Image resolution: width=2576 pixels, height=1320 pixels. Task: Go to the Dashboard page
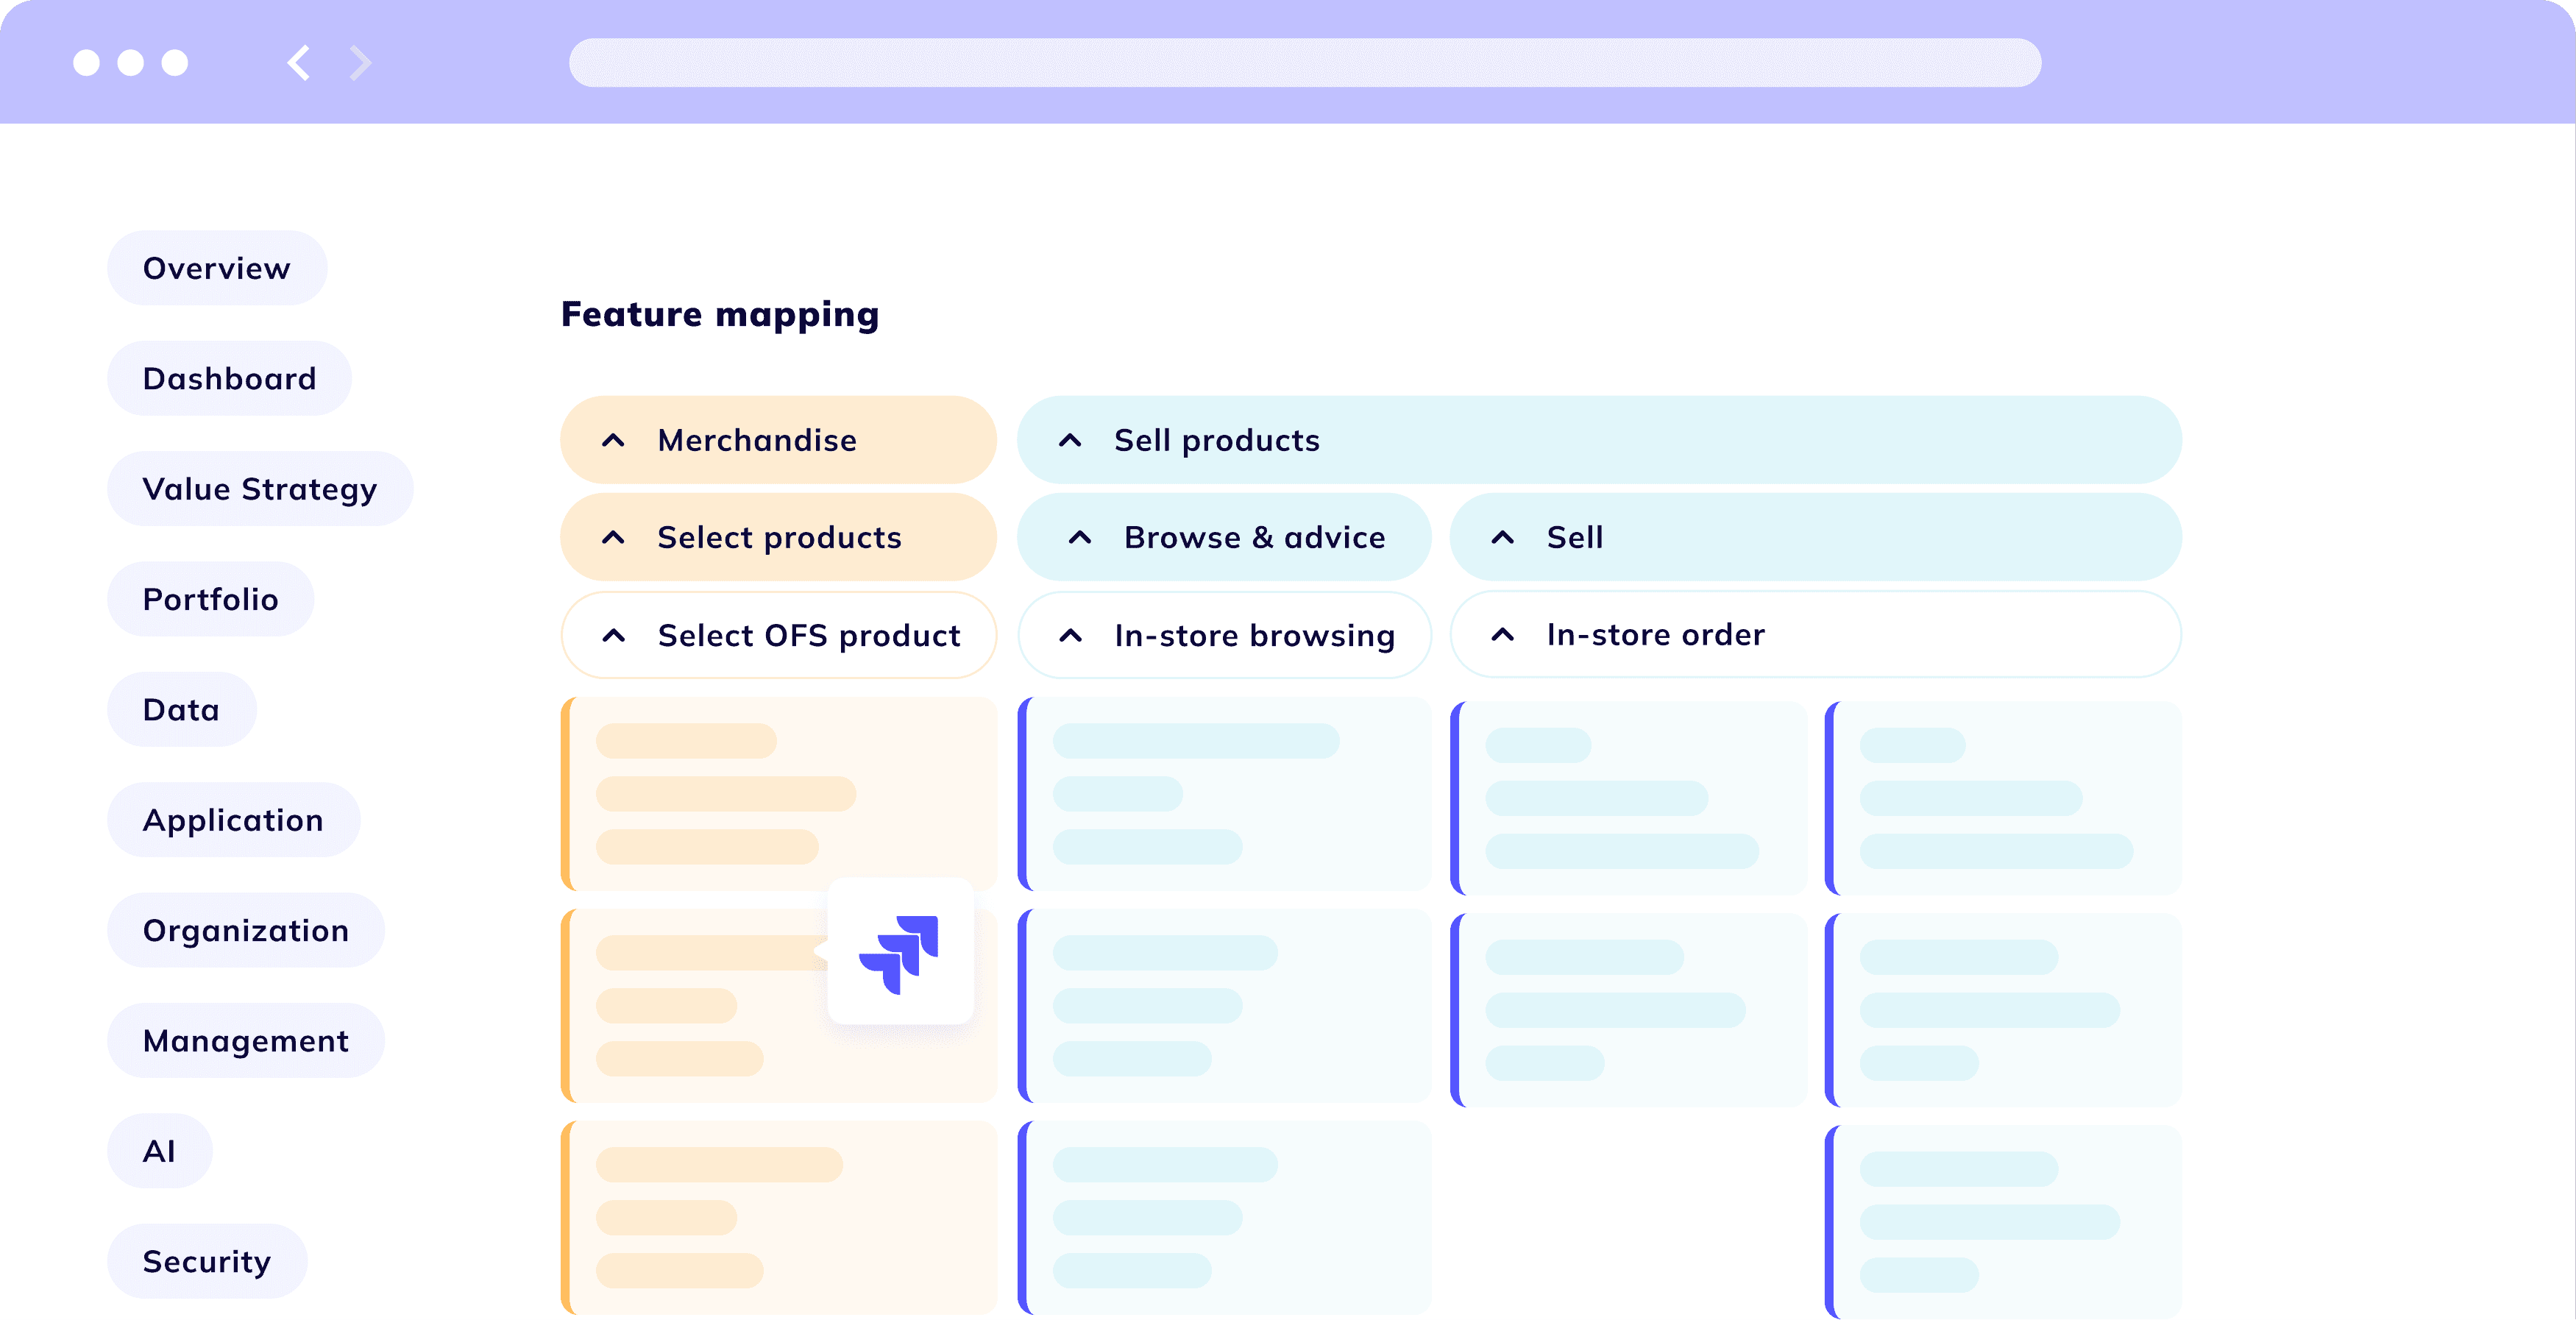pos(229,378)
